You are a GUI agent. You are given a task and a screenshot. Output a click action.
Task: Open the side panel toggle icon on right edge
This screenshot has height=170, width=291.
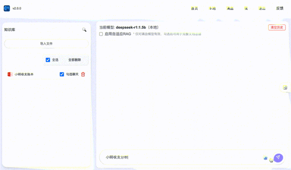(x=285, y=87)
